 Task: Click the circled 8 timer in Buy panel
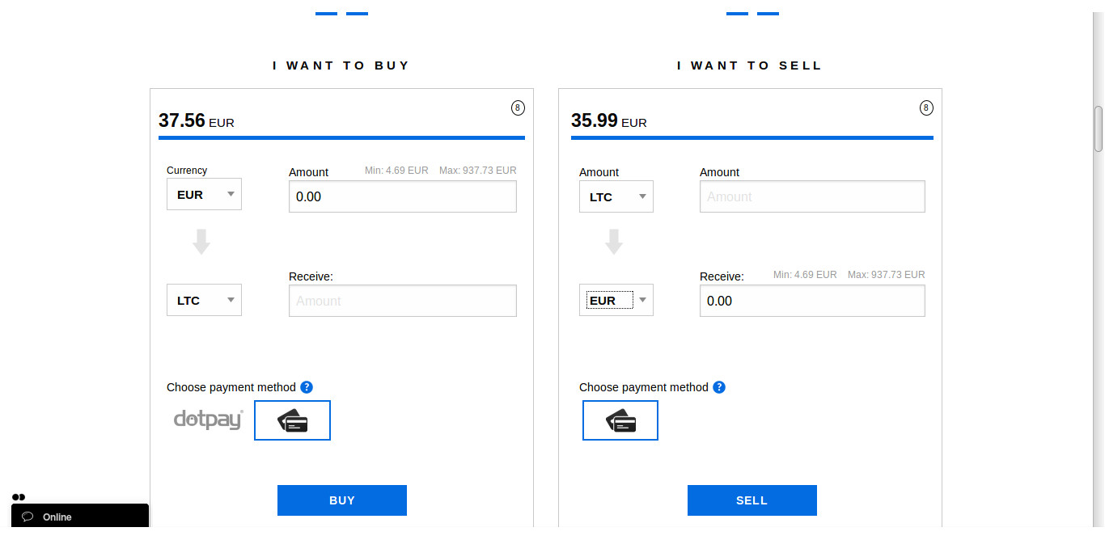click(518, 108)
